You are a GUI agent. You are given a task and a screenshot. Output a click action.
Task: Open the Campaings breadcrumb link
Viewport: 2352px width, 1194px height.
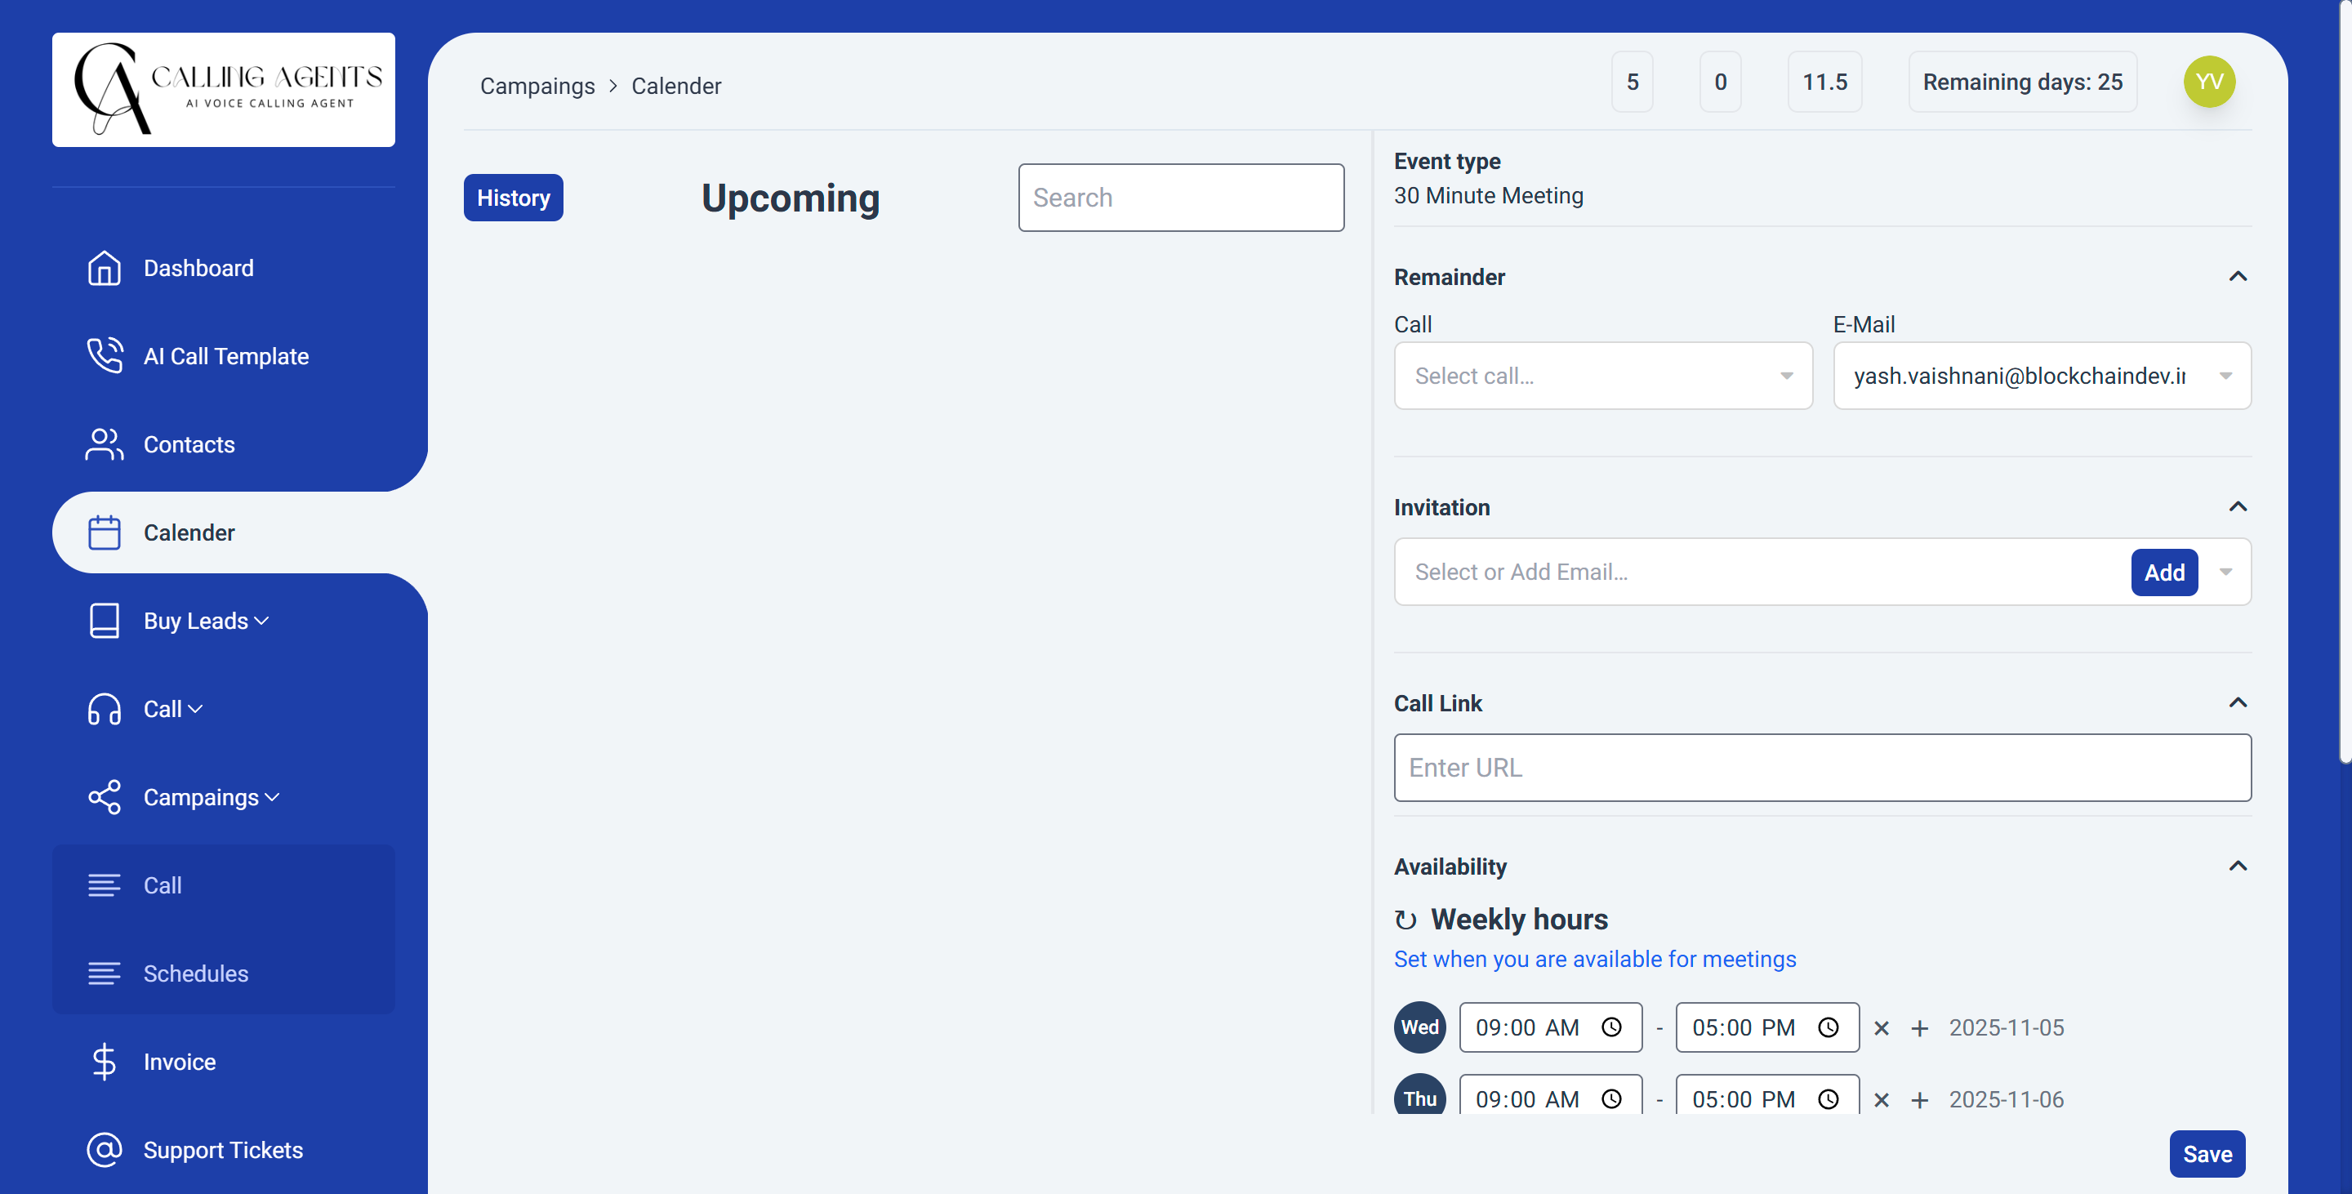[x=537, y=85]
